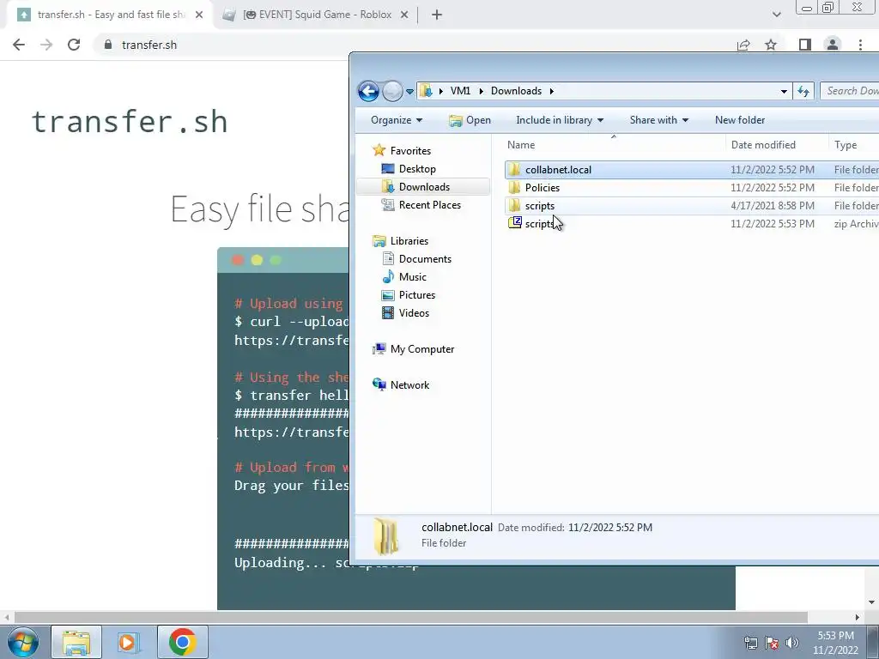Viewport: 879px width, 659px height.
Task: Open the Organize menu
Action: pos(397,120)
